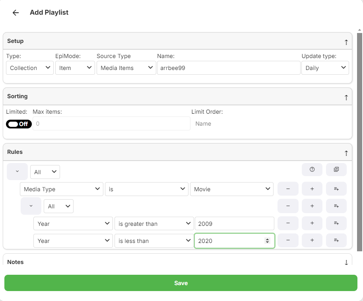Collapse the nested rule group chevron

31,206
